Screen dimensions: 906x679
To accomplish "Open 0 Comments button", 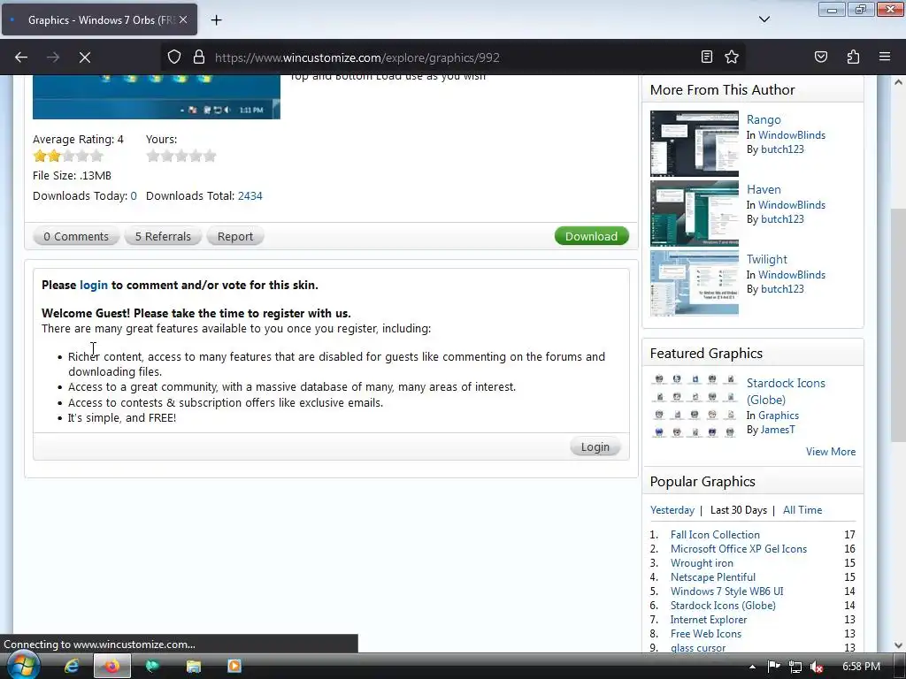I will pos(76,236).
